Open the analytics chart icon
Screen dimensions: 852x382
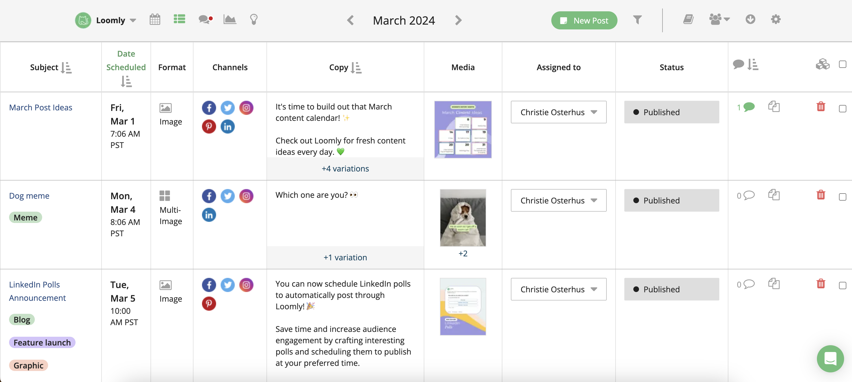pos(229,20)
